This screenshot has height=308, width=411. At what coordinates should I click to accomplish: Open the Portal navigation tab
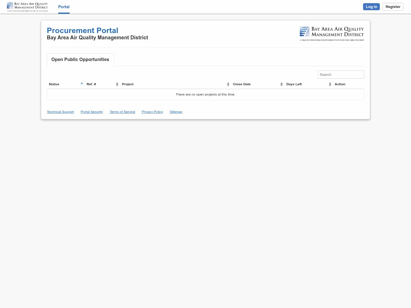tap(64, 7)
